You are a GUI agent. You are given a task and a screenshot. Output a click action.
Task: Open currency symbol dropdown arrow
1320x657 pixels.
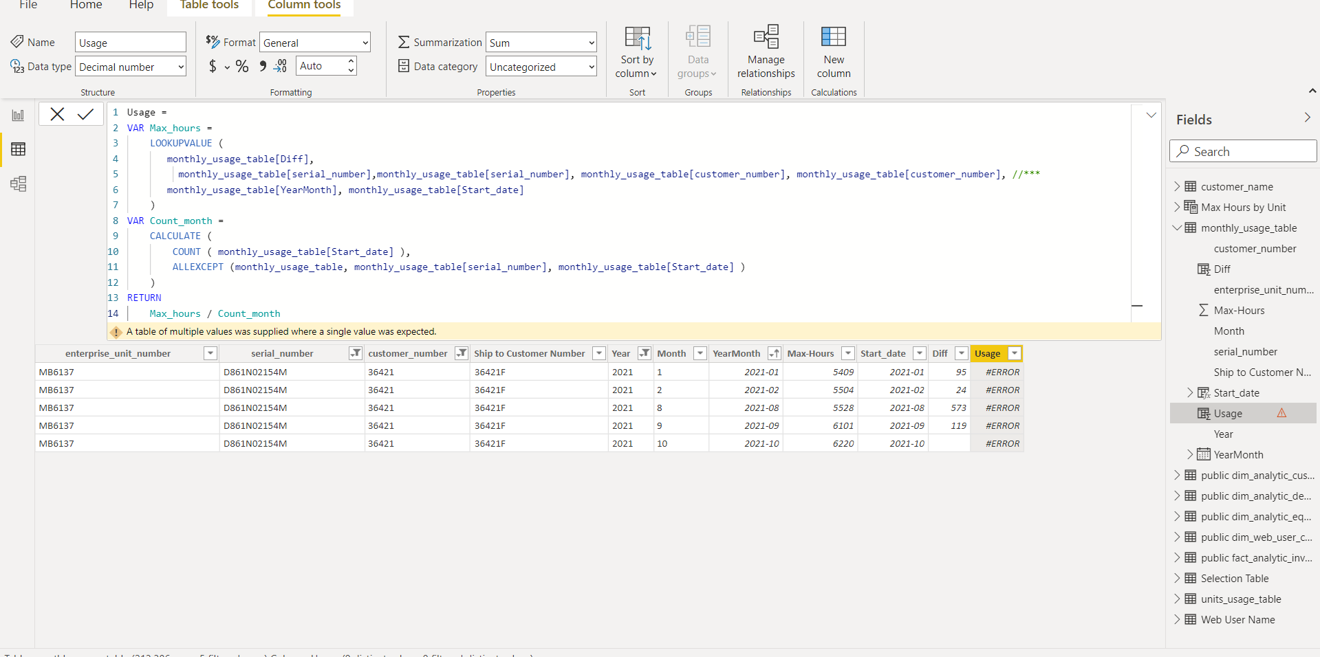[x=227, y=67]
